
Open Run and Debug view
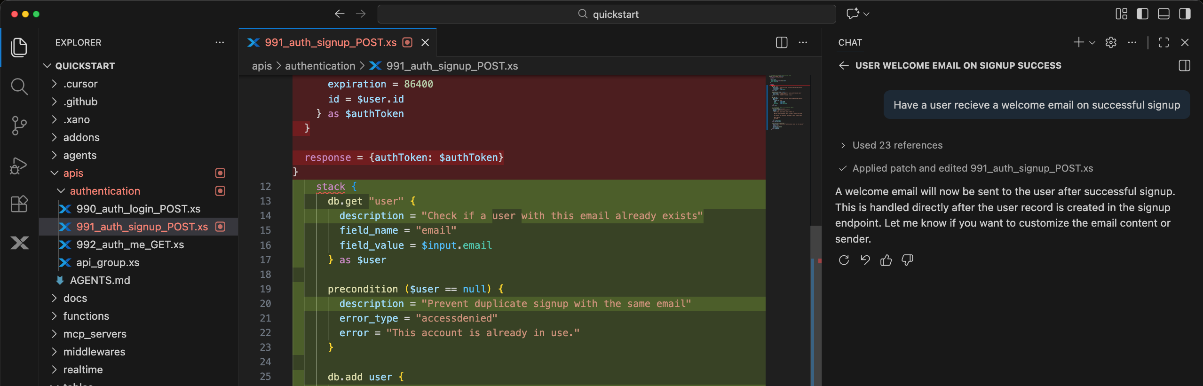(x=19, y=165)
